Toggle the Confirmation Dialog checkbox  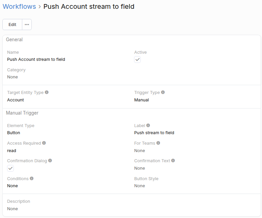pos(10,168)
